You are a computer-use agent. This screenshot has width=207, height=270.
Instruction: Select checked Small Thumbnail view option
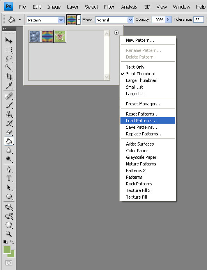click(x=148, y=74)
